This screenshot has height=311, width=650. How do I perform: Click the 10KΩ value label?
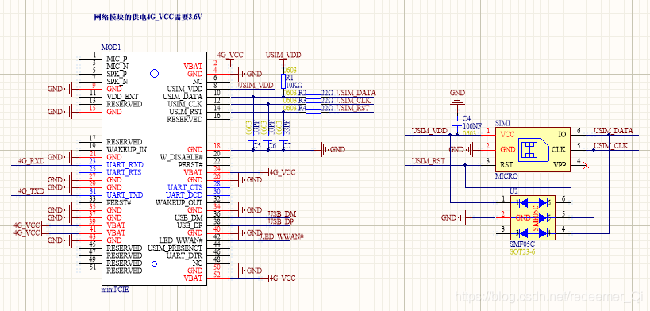tap(294, 85)
